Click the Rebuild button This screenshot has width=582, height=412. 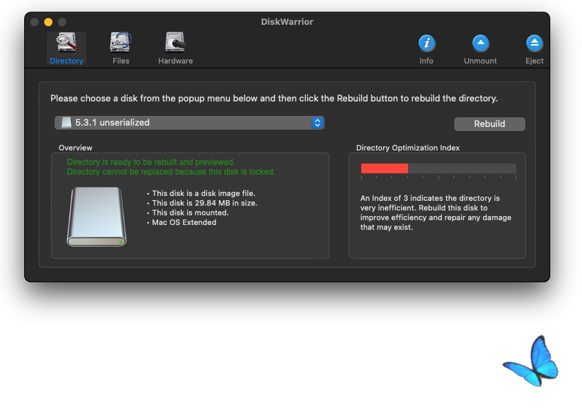tap(489, 124)
